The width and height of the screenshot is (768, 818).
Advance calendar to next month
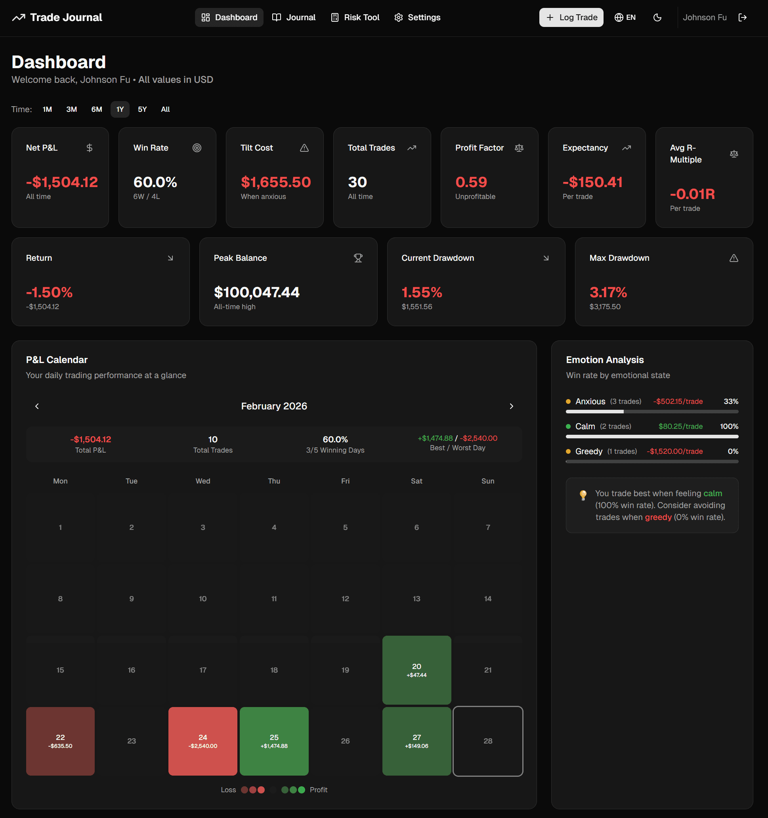(x=511, y=406)
